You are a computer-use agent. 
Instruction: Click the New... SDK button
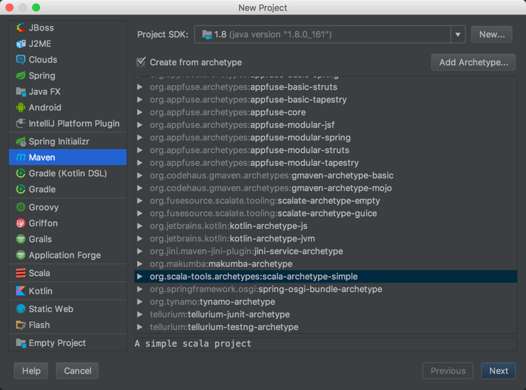(492, 35)
